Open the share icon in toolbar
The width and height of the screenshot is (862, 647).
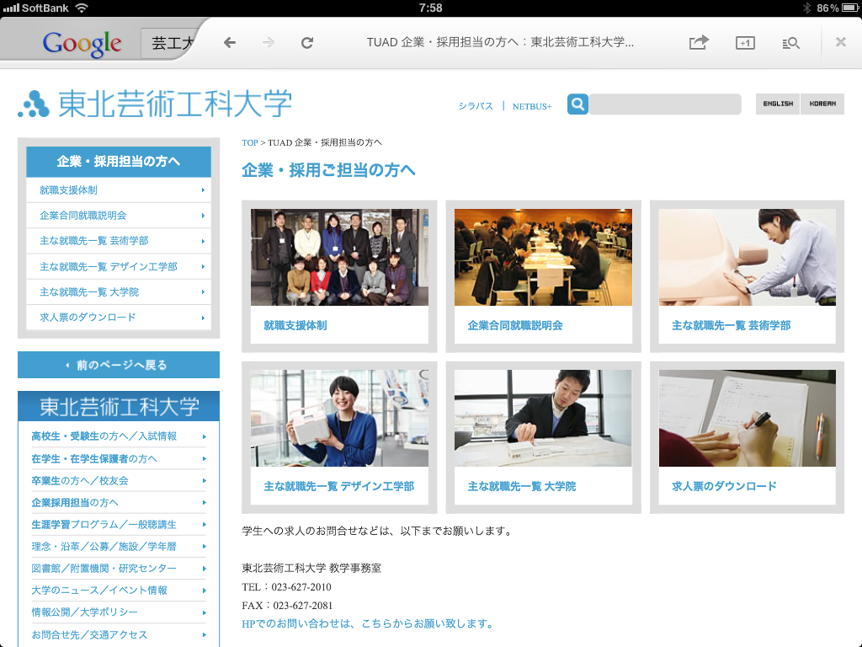pos(699,42)
